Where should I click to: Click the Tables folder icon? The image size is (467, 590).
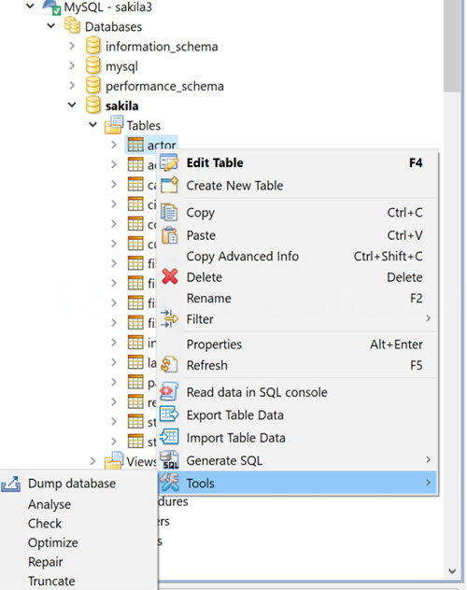tap(114, 125)
